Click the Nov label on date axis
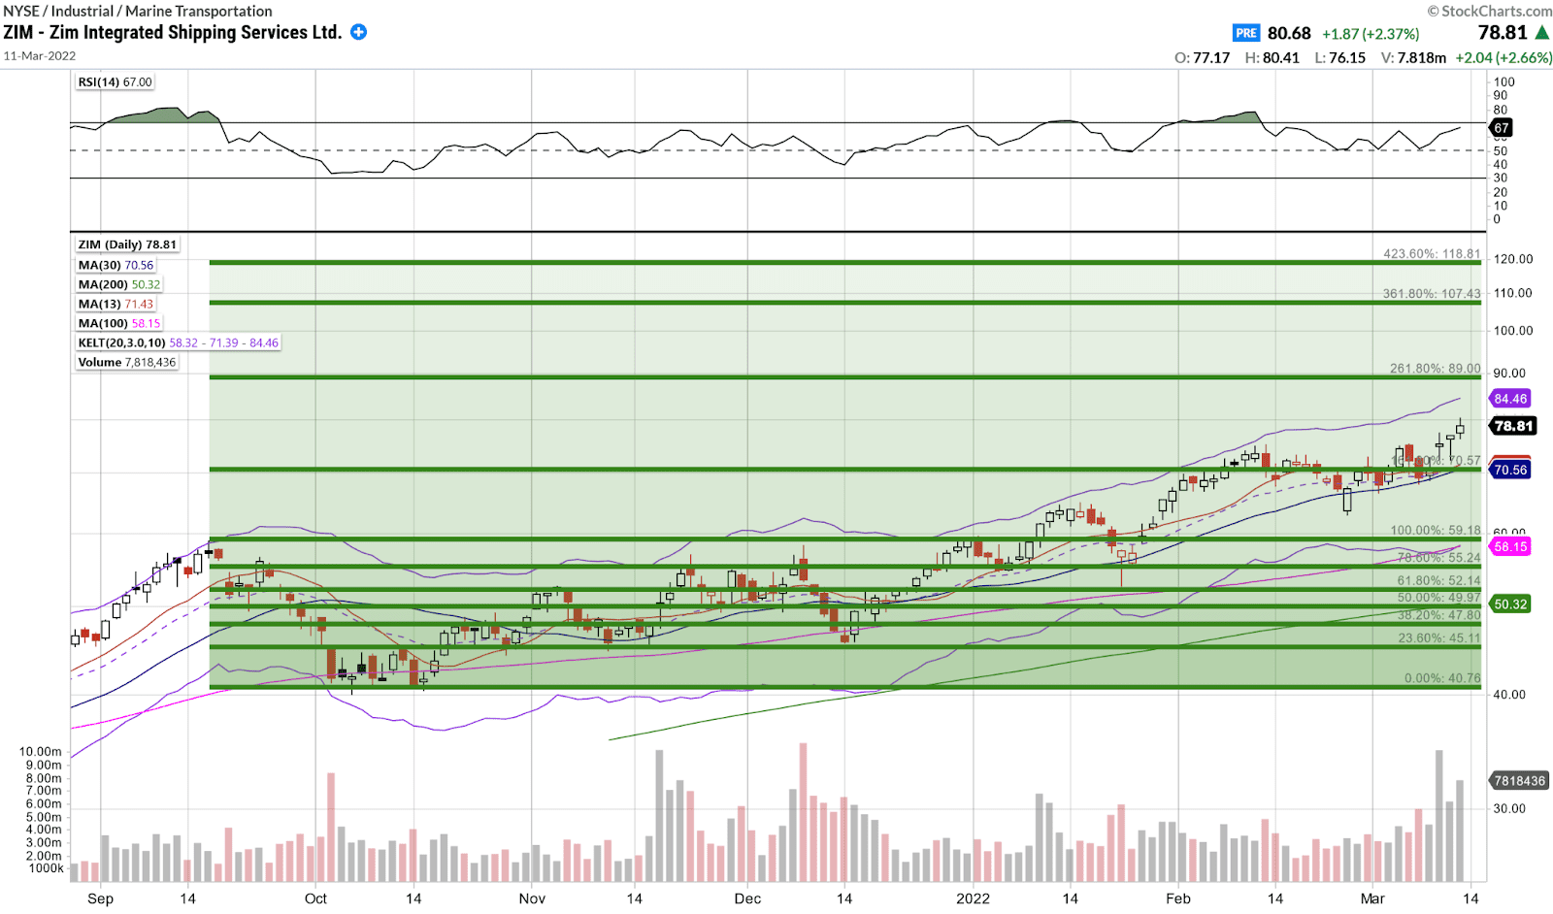This screenshot has height=914, width=1553. (532, 898)
